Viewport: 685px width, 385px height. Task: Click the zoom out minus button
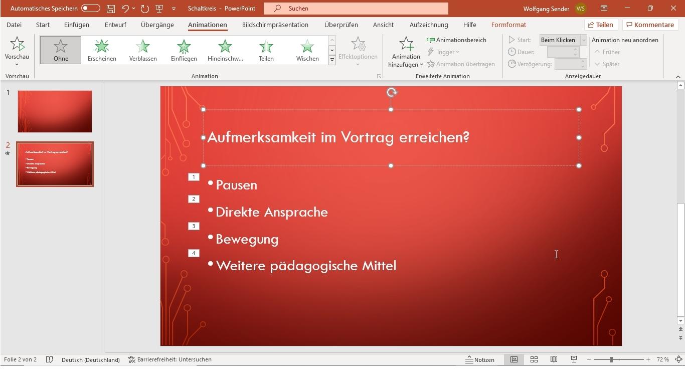coord(589,359)
